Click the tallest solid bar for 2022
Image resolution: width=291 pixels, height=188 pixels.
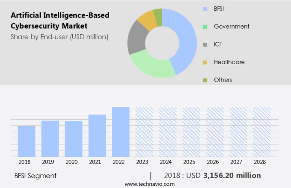pyautogui.click(x=121, y=132)
